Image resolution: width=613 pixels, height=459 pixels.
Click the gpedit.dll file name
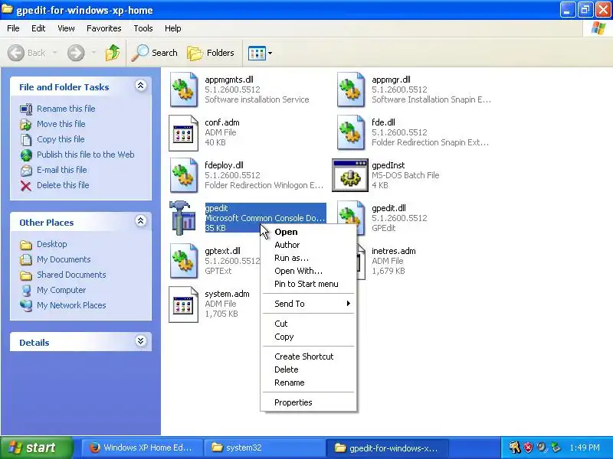click(x=388, y=208)
